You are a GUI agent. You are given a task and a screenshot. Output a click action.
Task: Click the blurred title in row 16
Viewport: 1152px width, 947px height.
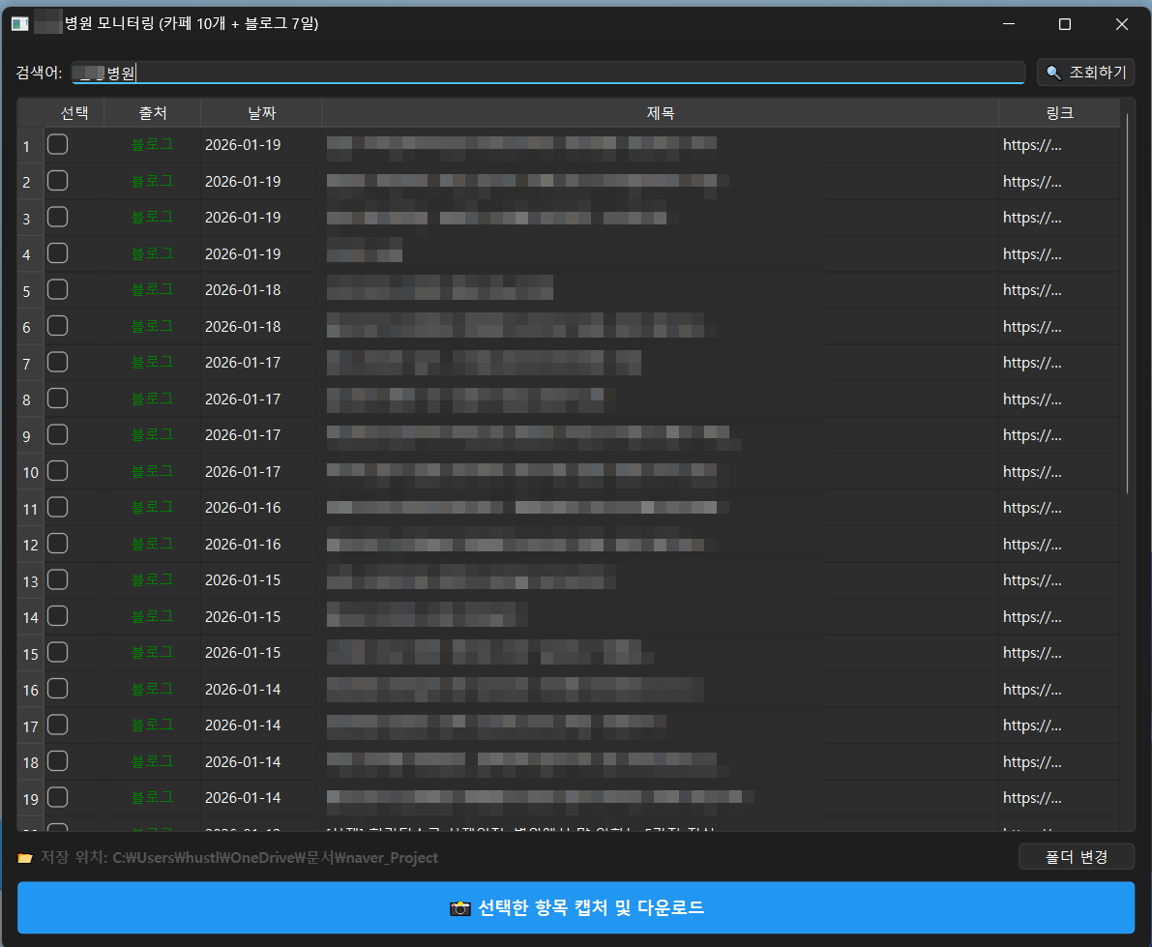[x=515, y=689]
